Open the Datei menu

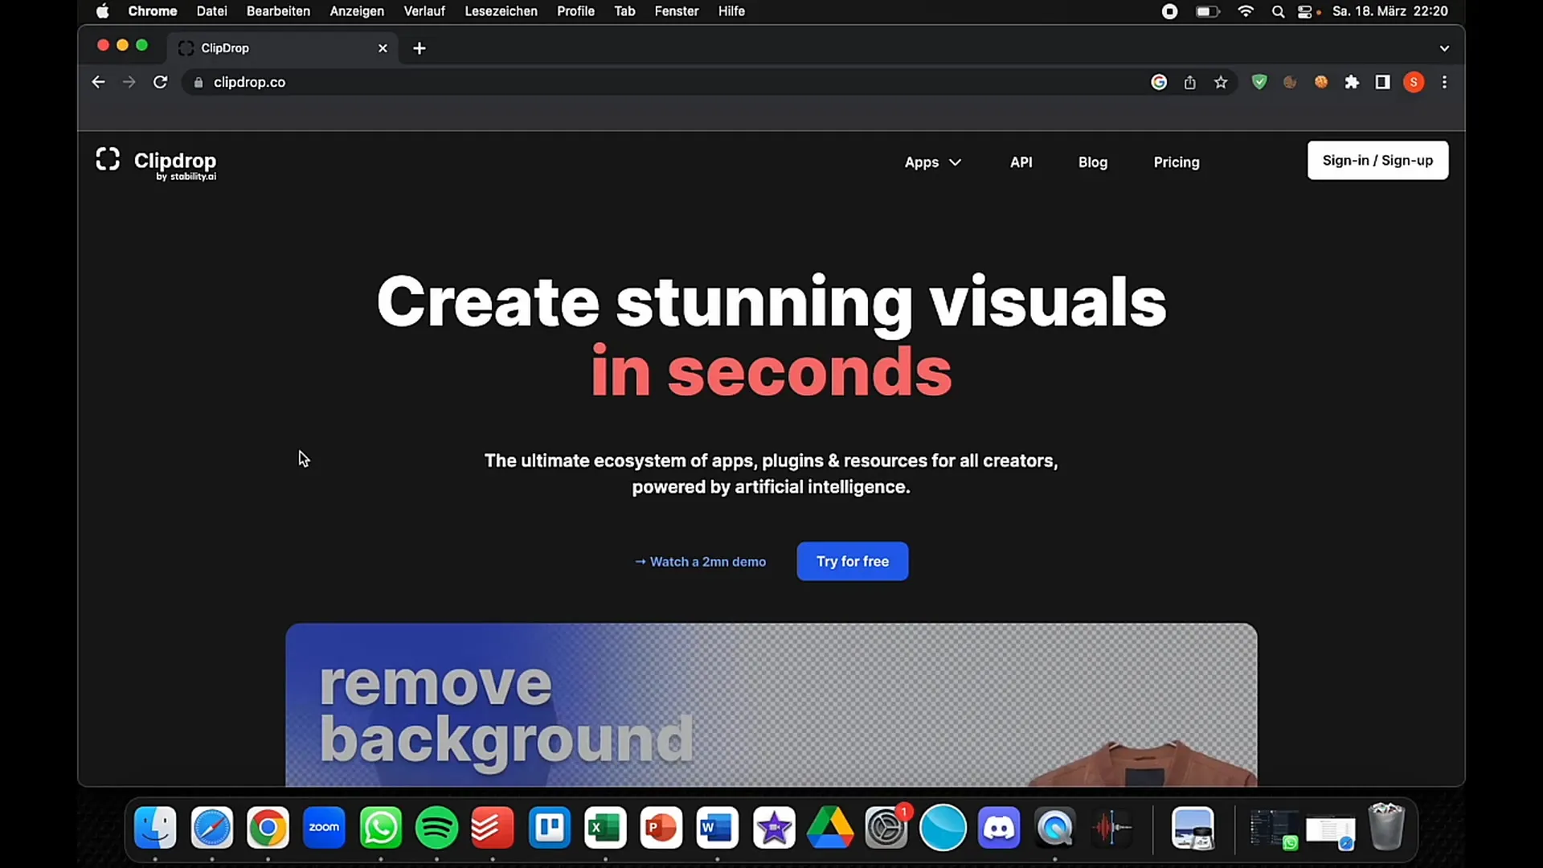212,11
